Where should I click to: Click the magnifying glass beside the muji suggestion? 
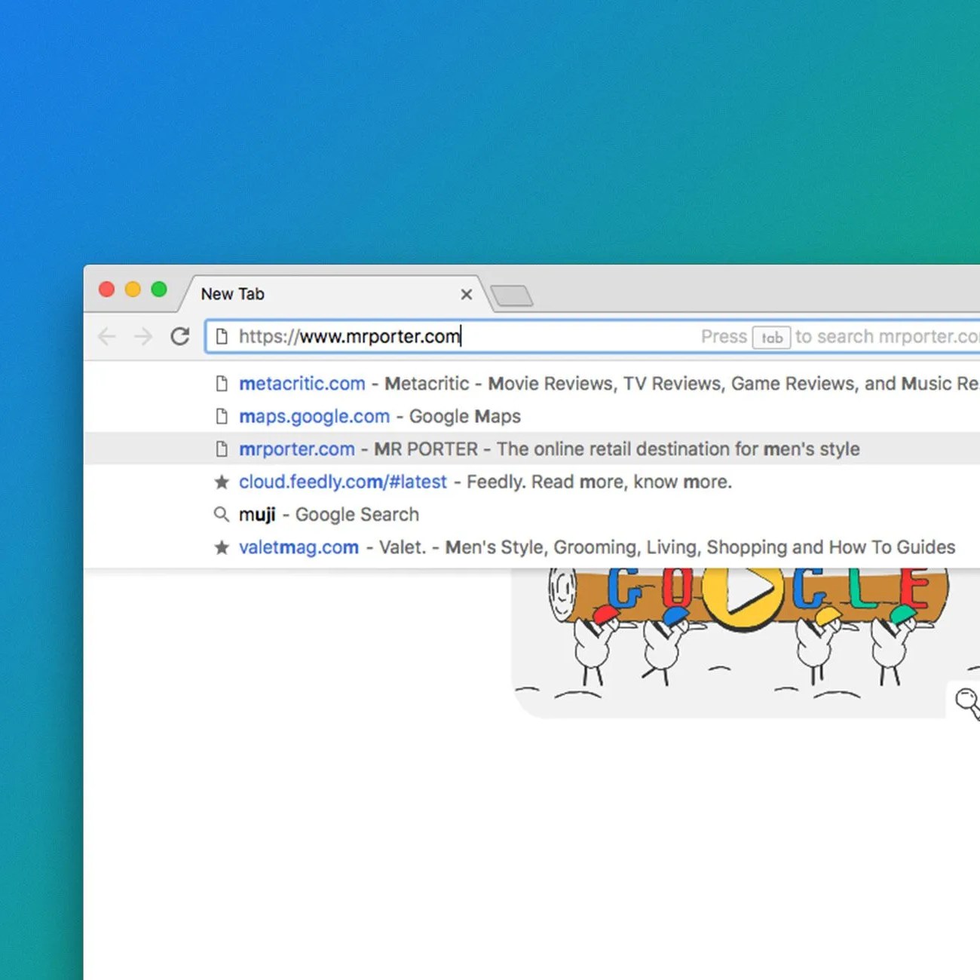click(x=222, y=514)
